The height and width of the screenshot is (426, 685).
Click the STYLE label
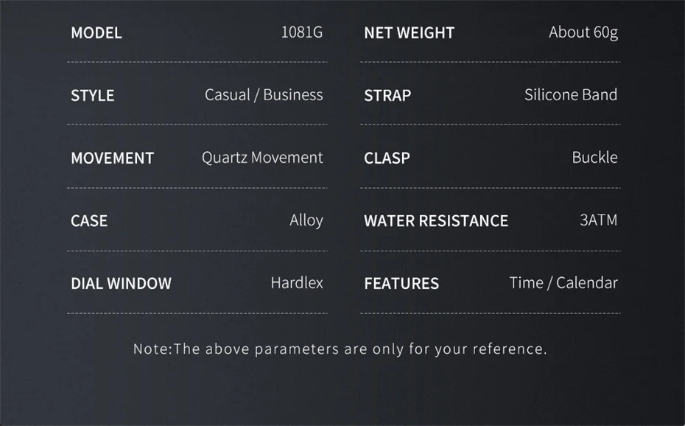pos(93,96)
